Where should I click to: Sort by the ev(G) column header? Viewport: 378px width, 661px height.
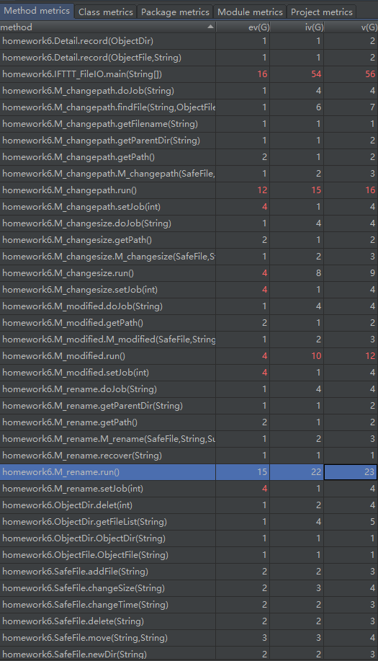point(243,27)
